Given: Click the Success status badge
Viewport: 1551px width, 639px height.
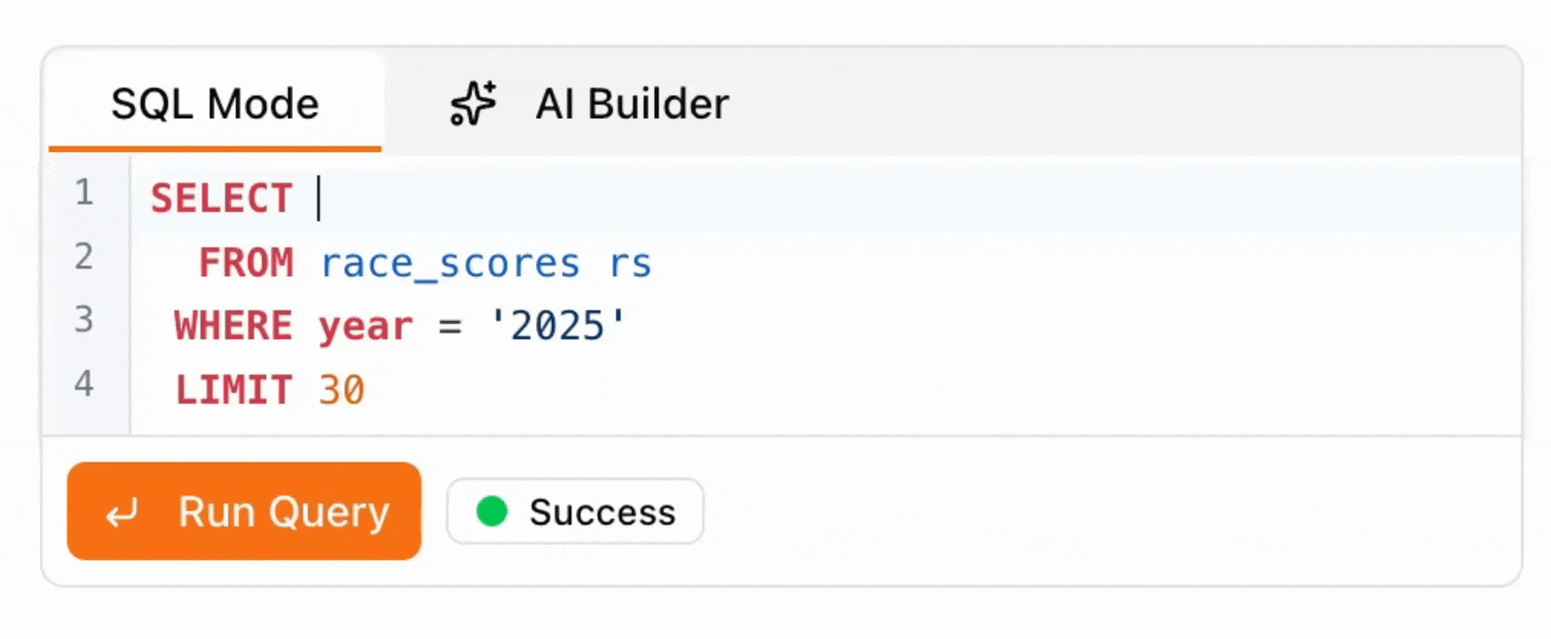Looking at the screenshot, I should tap(575, 511).
